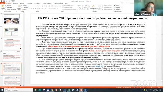Open Zoom from the taskbar
163x92 pixels.
point(85,90)
